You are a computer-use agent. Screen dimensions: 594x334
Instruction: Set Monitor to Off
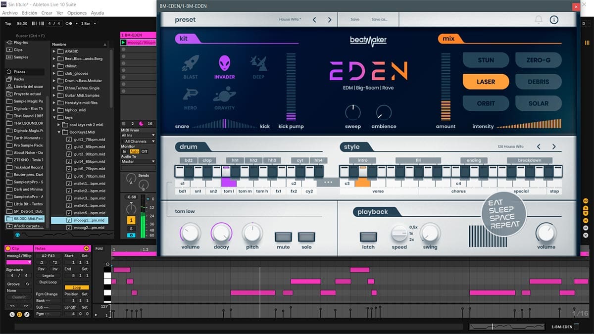[145, 151]
